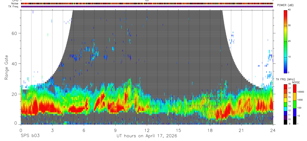The width and height of the screenshot is (307, 141).
Task: Click the TX Freq purple strip
Action: tap(147, 6)
